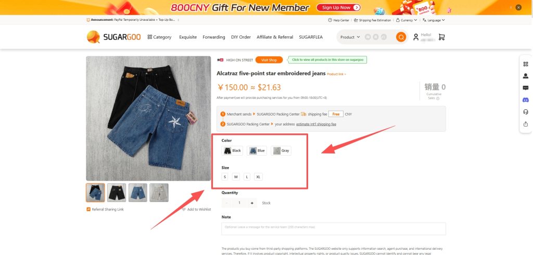Click the Visit Shop button

pyautogui.click(x=269, y=60)
